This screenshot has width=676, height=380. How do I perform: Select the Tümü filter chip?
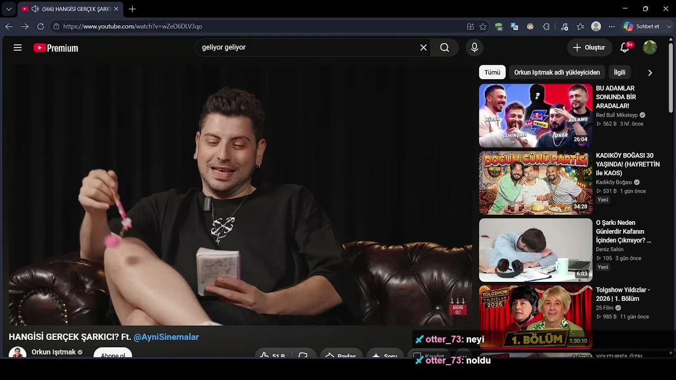[x=492, y=72]
